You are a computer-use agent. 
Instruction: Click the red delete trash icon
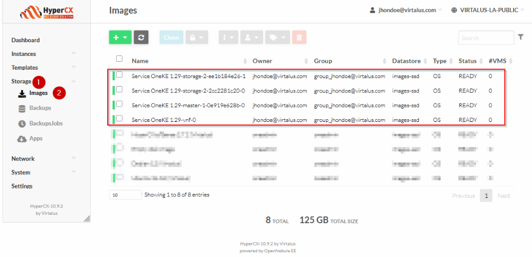[299, 37]
